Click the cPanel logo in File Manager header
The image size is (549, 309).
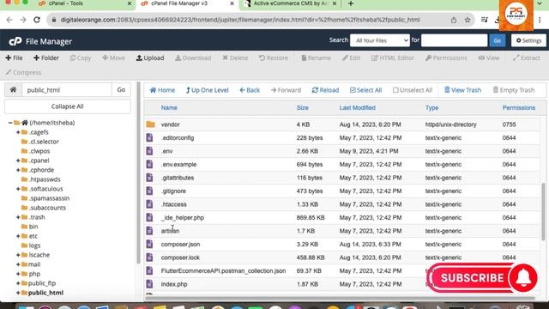coord(15,41)
